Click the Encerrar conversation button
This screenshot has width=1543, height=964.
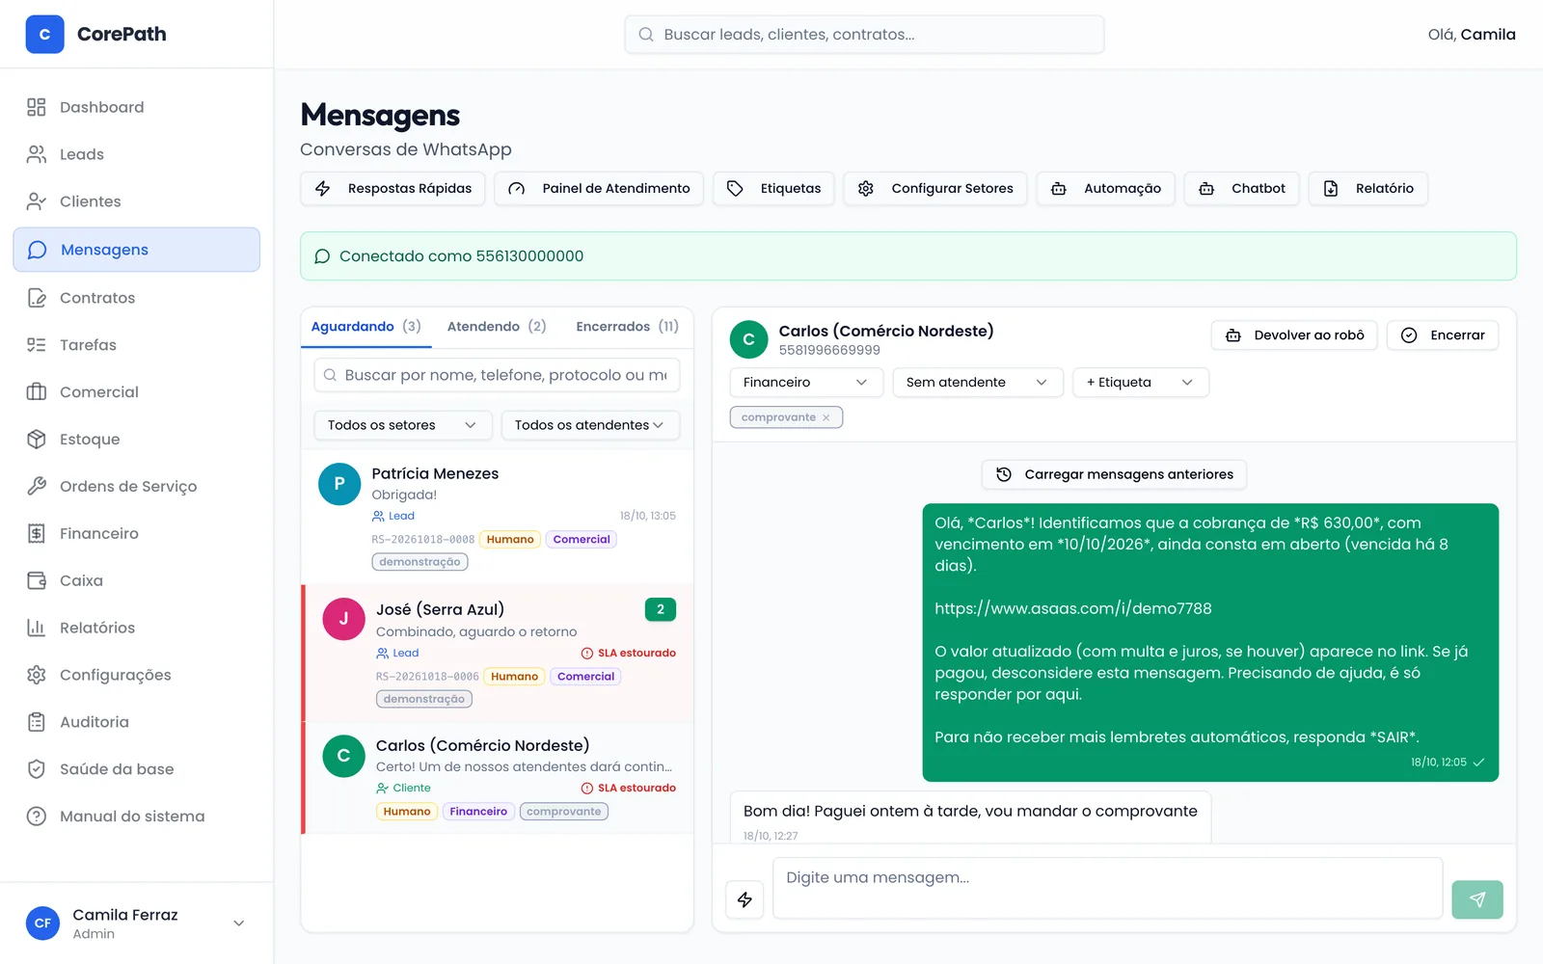click(1443, 335)
